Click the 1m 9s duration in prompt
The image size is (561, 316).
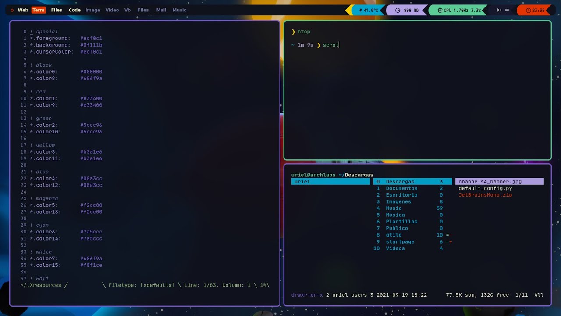point(305,45)
